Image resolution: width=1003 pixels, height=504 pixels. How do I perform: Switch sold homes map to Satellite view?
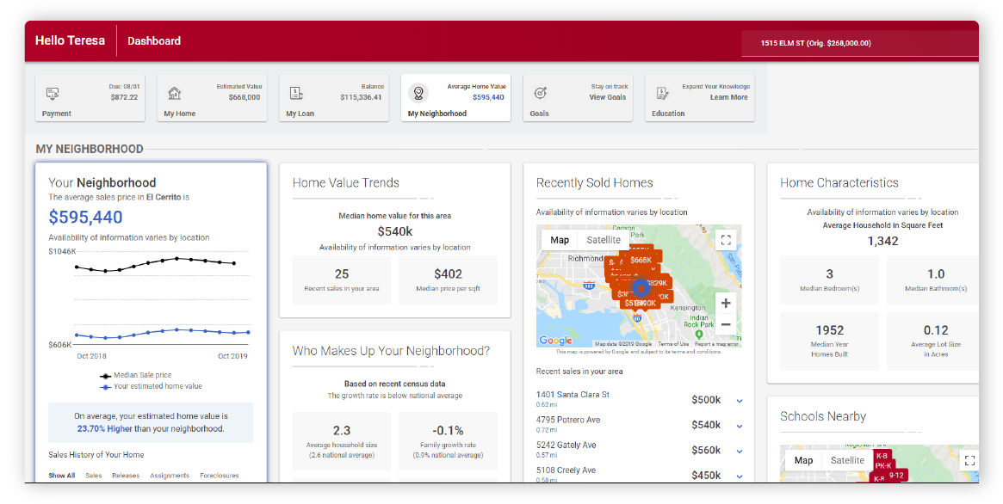(x=604, y=240)
